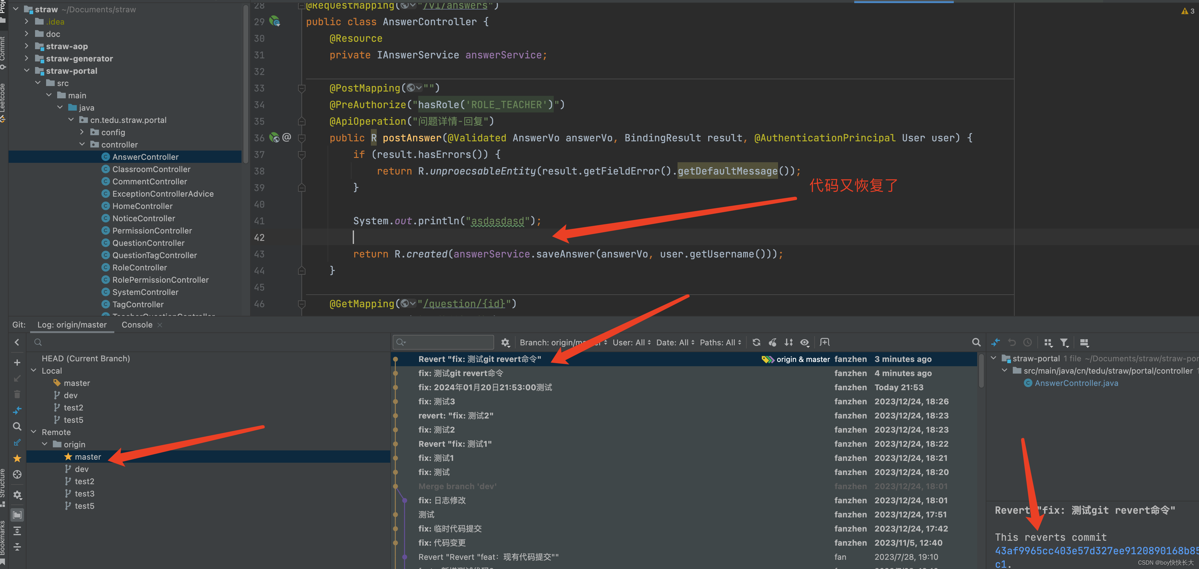Expand the straw-aop module folder
Viewport: 1199px width, 569px height.
click(x=26, y=45)
